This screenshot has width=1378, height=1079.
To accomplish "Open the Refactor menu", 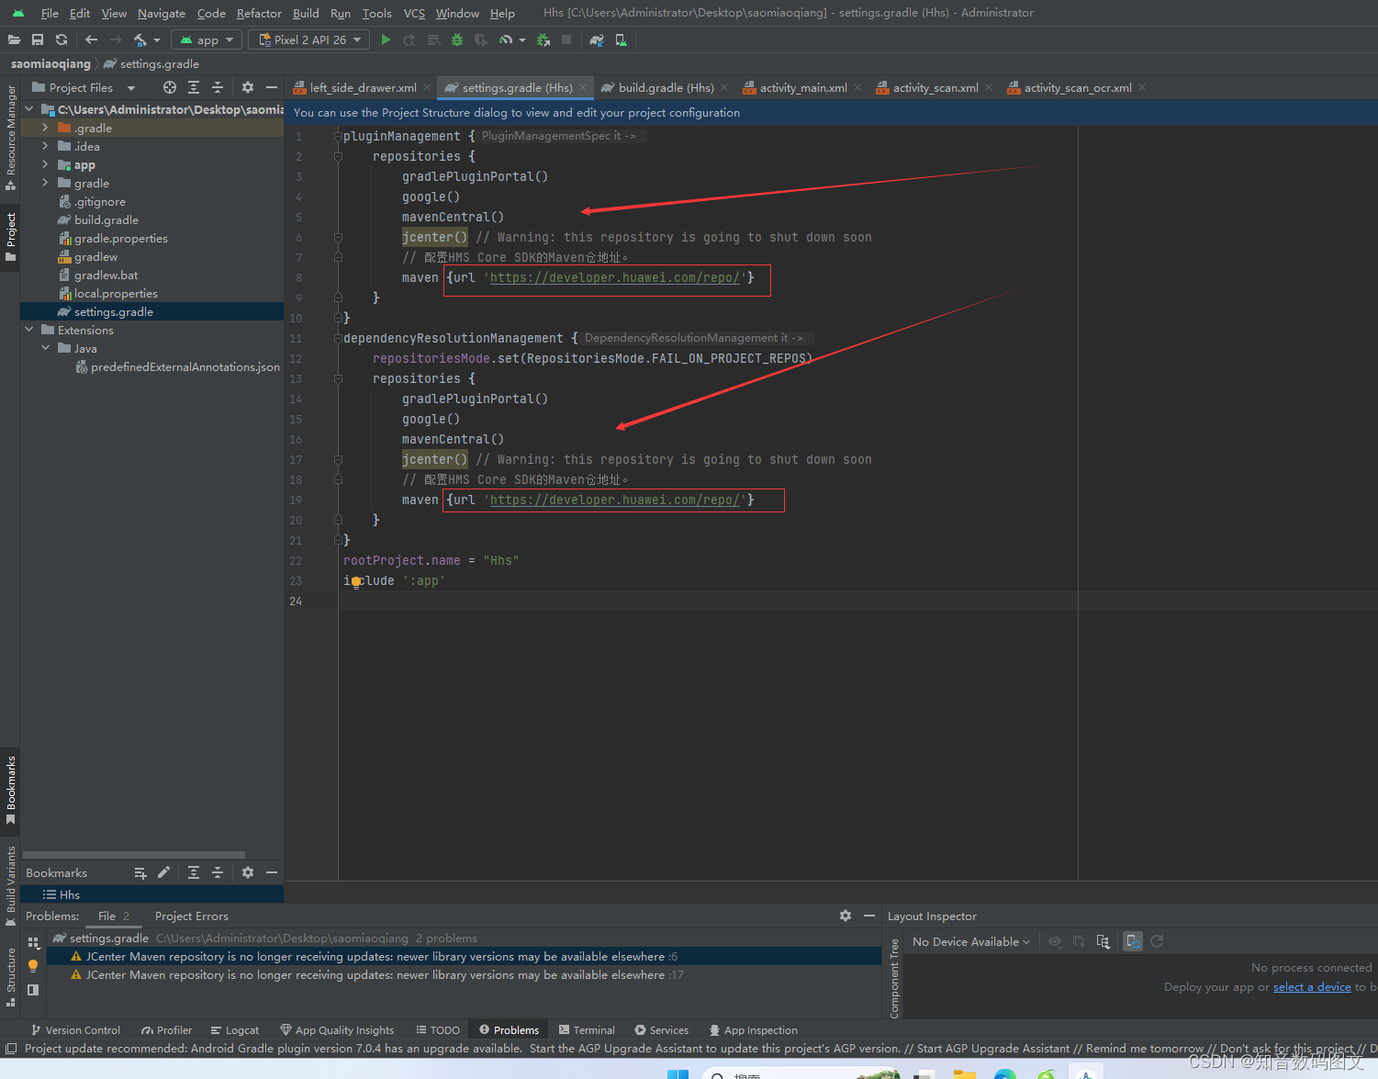I will pyautogui.click(x=259, y=13).
